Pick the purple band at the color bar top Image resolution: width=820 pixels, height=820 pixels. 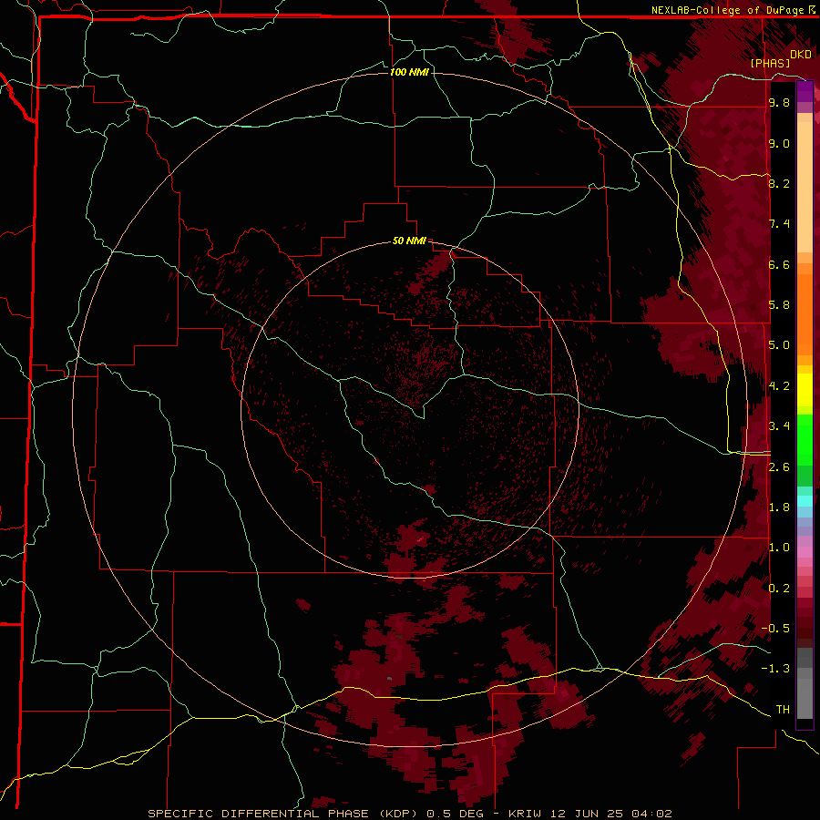[805, 91]
